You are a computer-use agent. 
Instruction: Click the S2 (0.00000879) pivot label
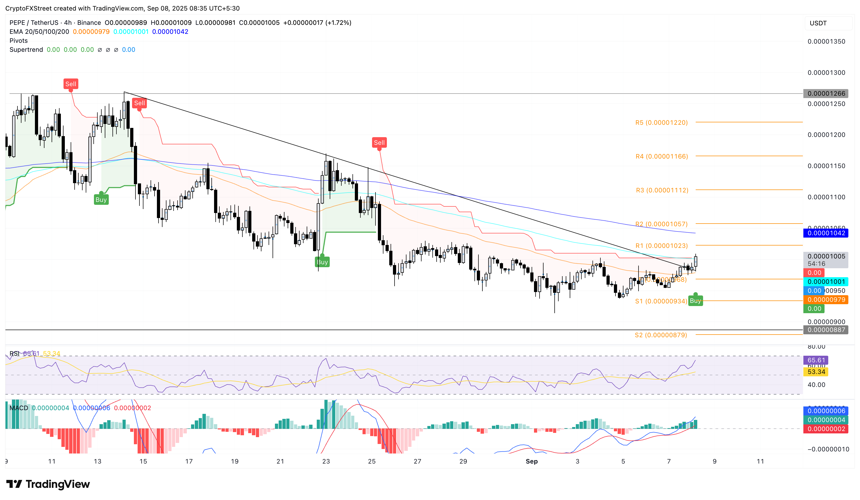661,335
